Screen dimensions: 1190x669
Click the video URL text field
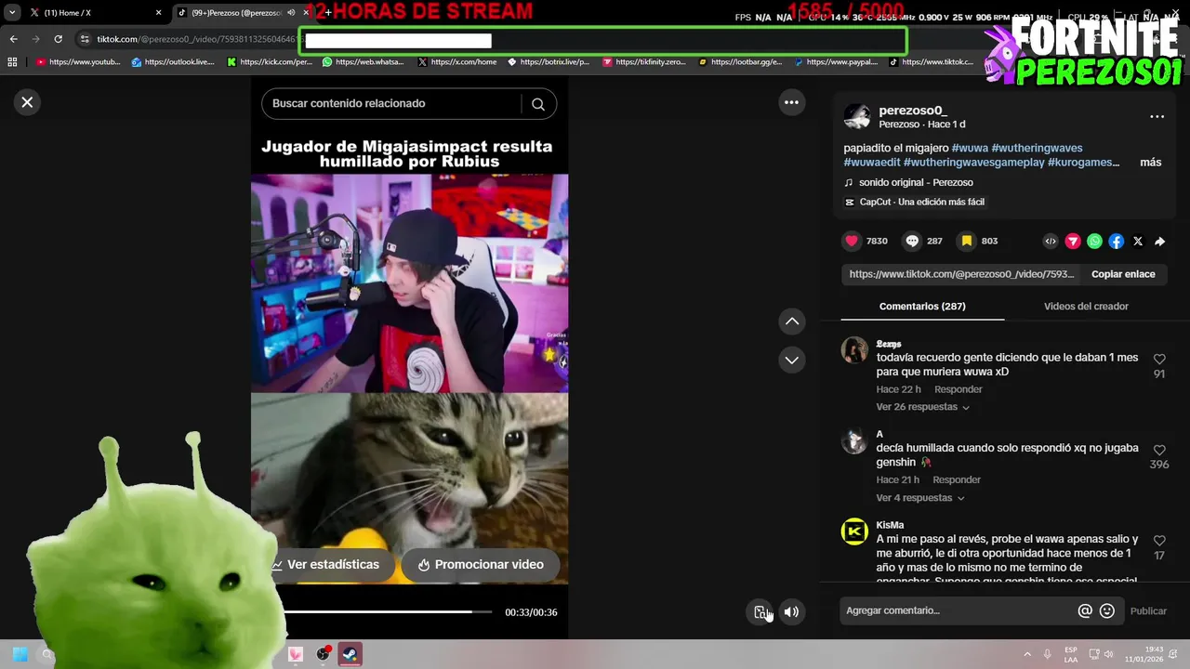[x=962, y=274]
